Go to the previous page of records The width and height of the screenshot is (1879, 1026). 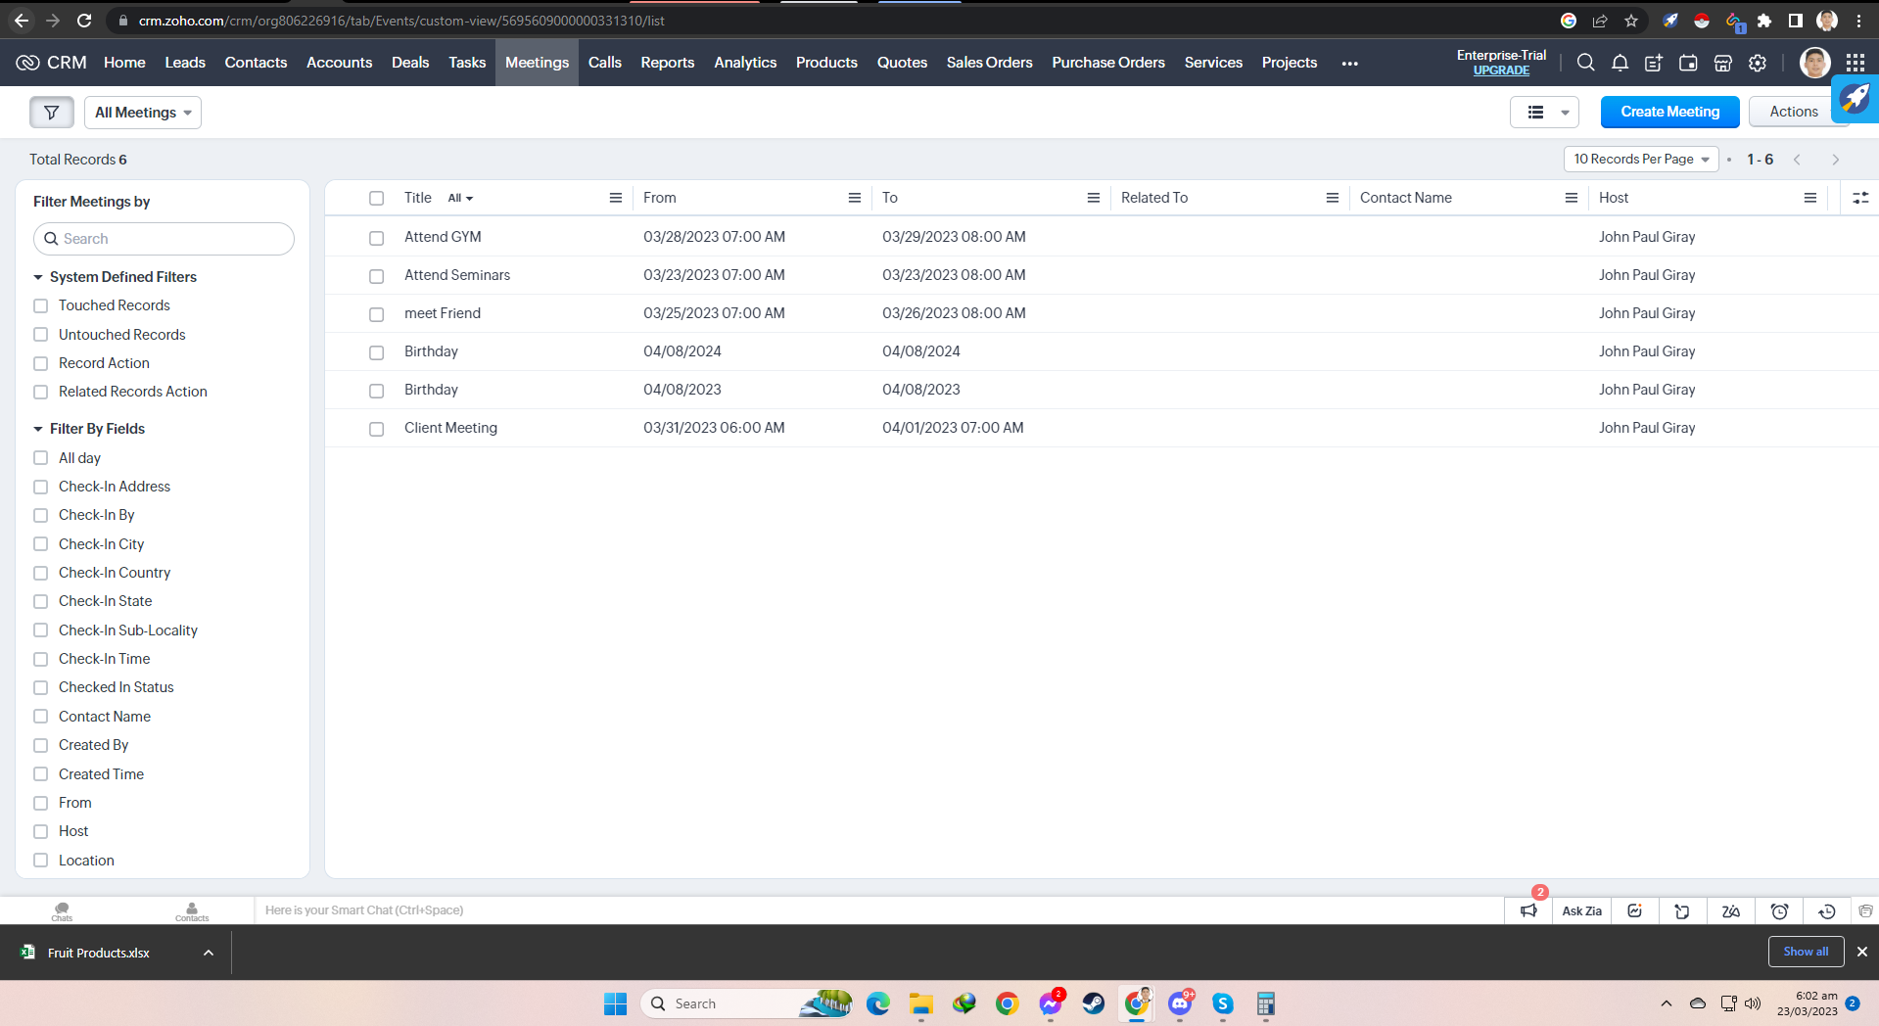click(x=1797, y=160)
